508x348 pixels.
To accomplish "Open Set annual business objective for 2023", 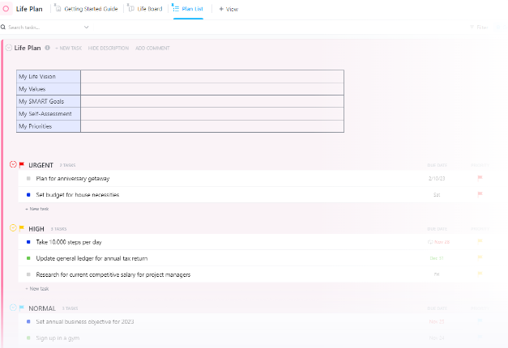I will 85,321.
